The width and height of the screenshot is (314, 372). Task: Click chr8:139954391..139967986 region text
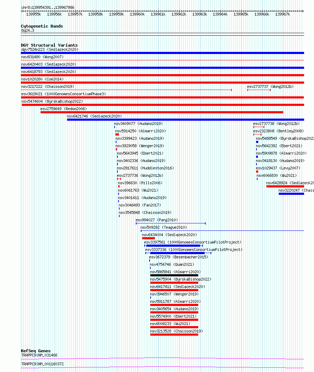tap(48, 8)
